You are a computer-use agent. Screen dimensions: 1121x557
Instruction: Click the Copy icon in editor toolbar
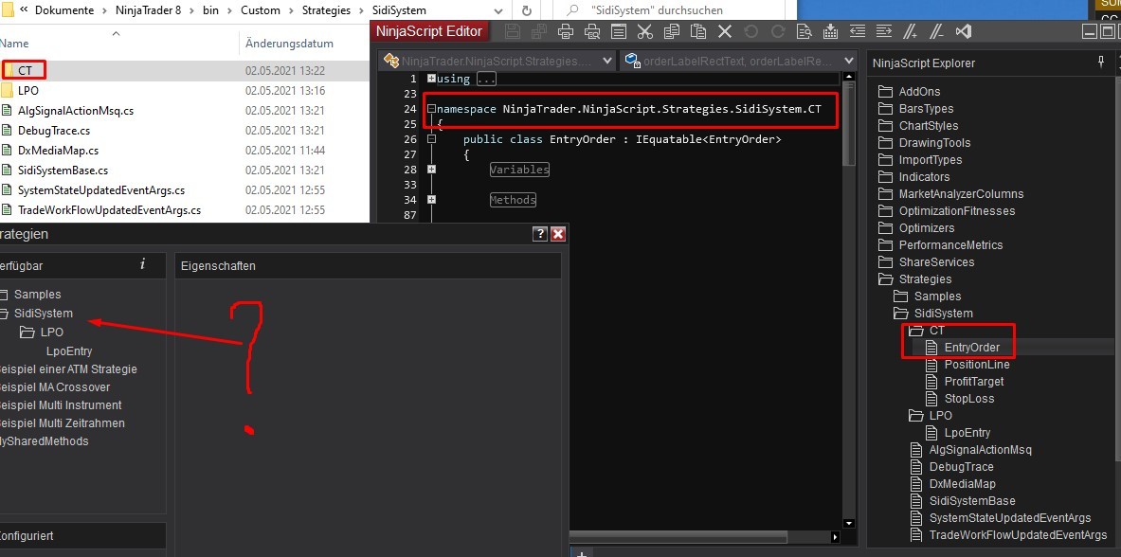671,30
